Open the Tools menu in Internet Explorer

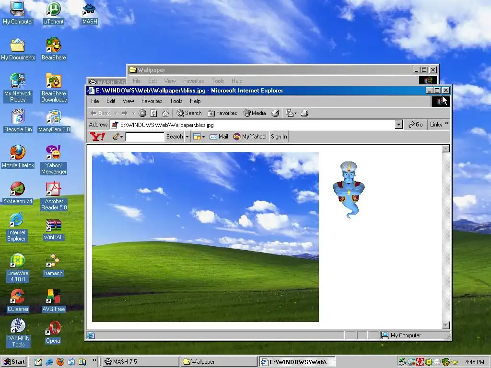click(x=176, y=101)
